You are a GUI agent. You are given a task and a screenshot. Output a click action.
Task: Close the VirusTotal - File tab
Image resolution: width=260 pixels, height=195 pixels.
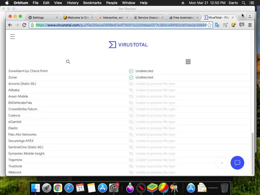click(x=233, y=18)
